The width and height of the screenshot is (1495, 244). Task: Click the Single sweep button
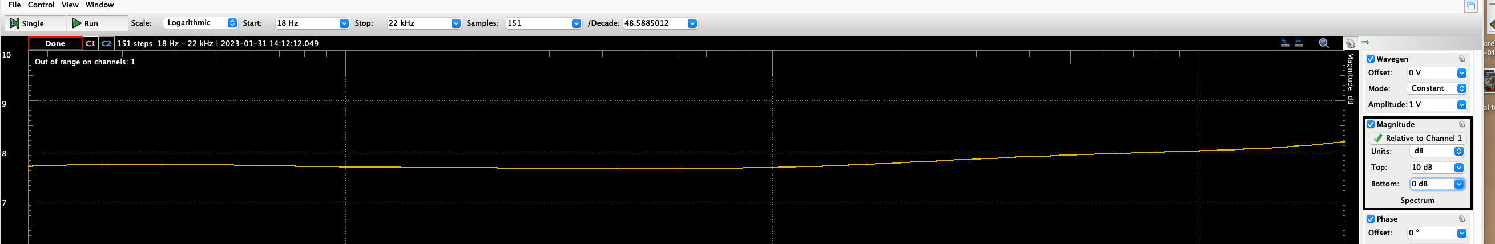point(35,23)
